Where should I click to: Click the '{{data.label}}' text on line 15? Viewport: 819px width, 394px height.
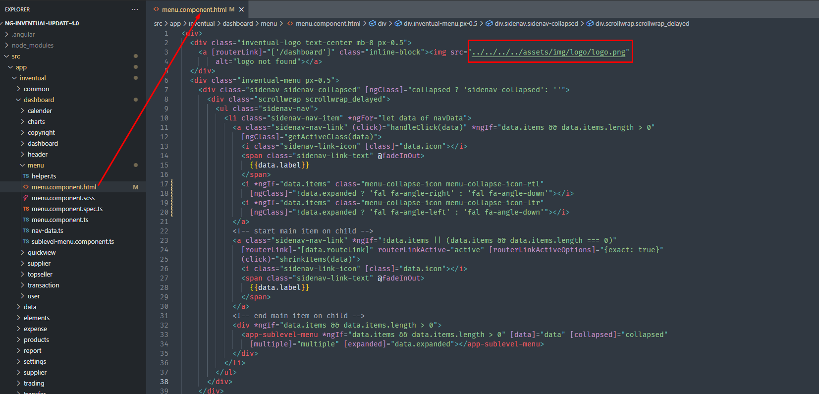(x=279, y=165)
